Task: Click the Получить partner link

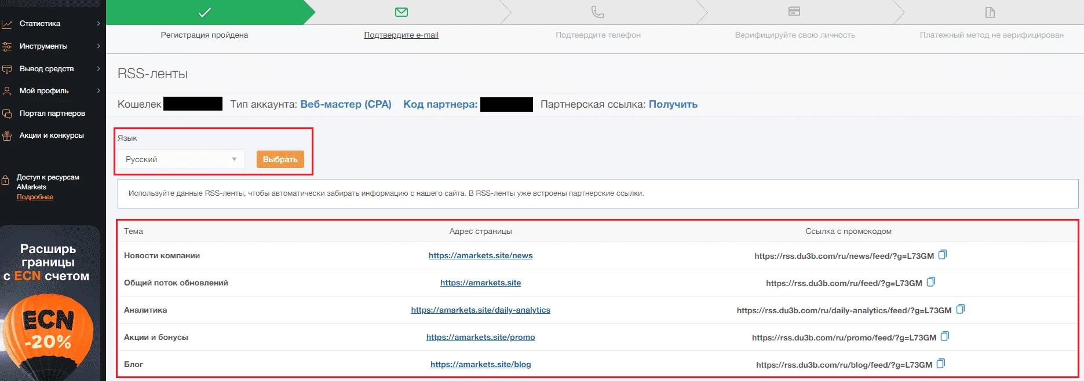Action: click(x=673, y=104)
